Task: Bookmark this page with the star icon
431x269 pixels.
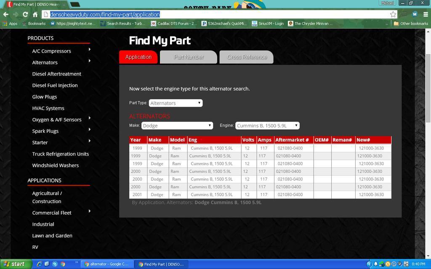Action: [x=393, y=14]
